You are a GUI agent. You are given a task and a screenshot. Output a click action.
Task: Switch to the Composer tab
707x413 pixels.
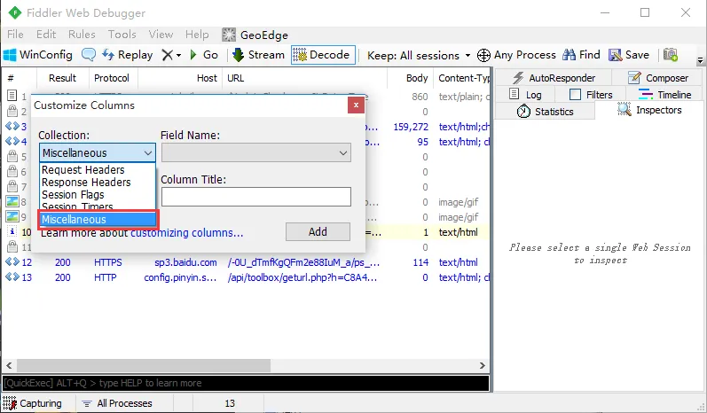coord(657,78)
